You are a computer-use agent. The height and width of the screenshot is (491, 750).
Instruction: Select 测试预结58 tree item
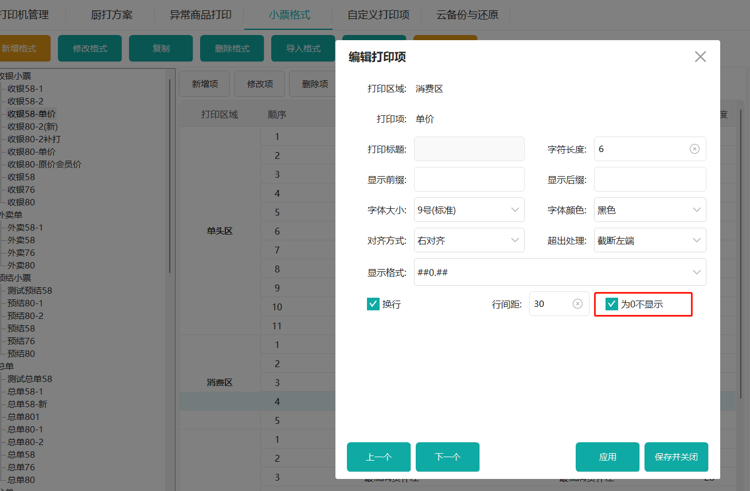pos(30,290)
